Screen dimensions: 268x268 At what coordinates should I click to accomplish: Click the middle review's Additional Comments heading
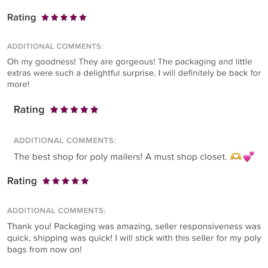tap(65, 140)
